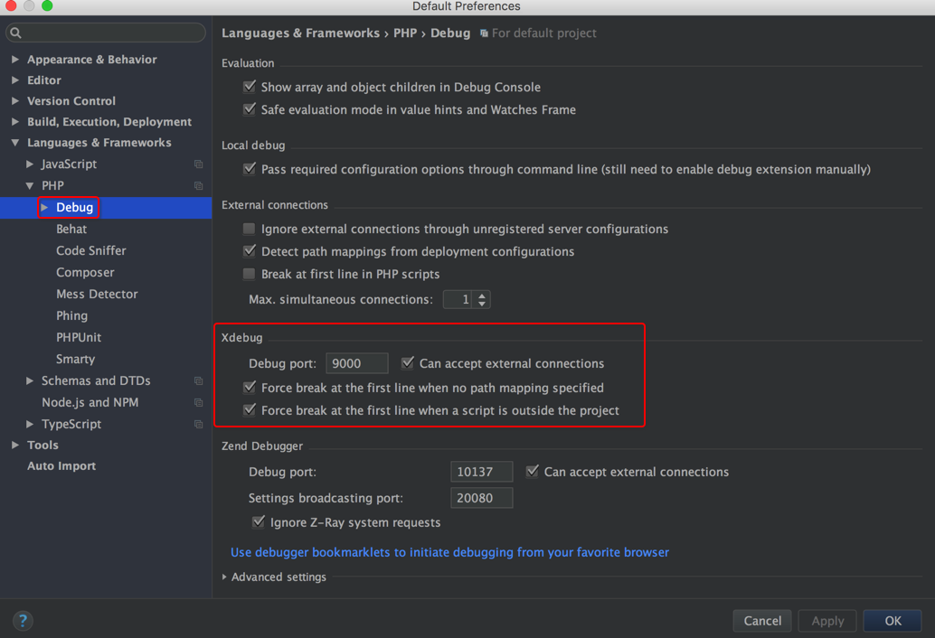This screenshot has width=935, height=638.
Task: Click the help question mark icon
Action: (23, 621)
